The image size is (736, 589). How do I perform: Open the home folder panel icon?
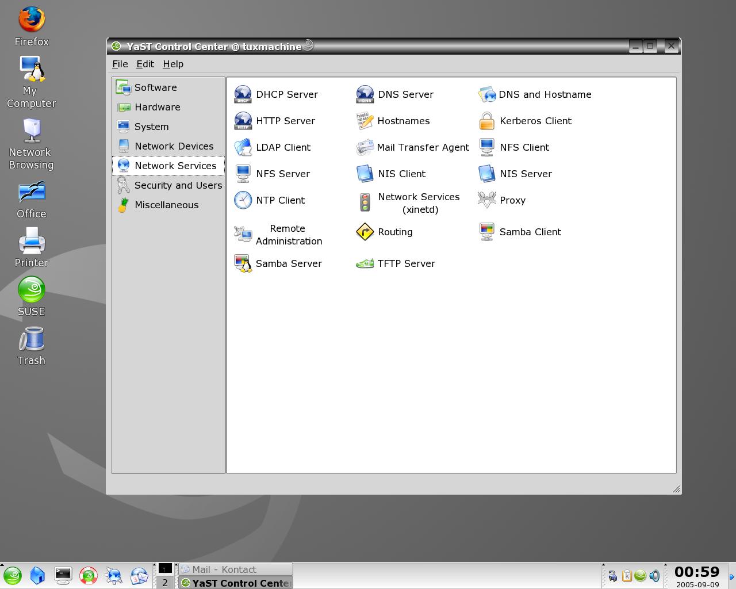click(x=37, y=575)
